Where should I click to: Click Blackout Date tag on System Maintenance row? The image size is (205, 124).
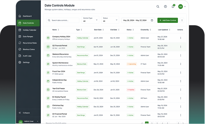point(82,64)
